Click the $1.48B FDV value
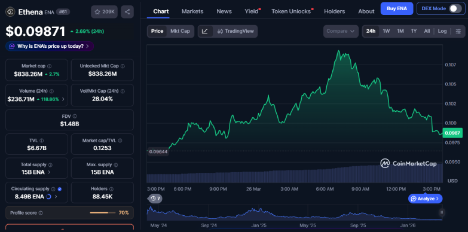This screenshot has width=468, height=232. coord(69,124)
